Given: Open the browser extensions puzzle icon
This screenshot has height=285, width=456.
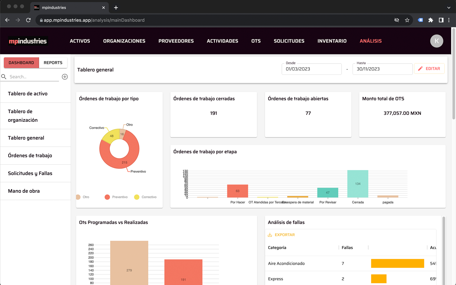Looking at the screenshot, I should click(x=431, y=20).
